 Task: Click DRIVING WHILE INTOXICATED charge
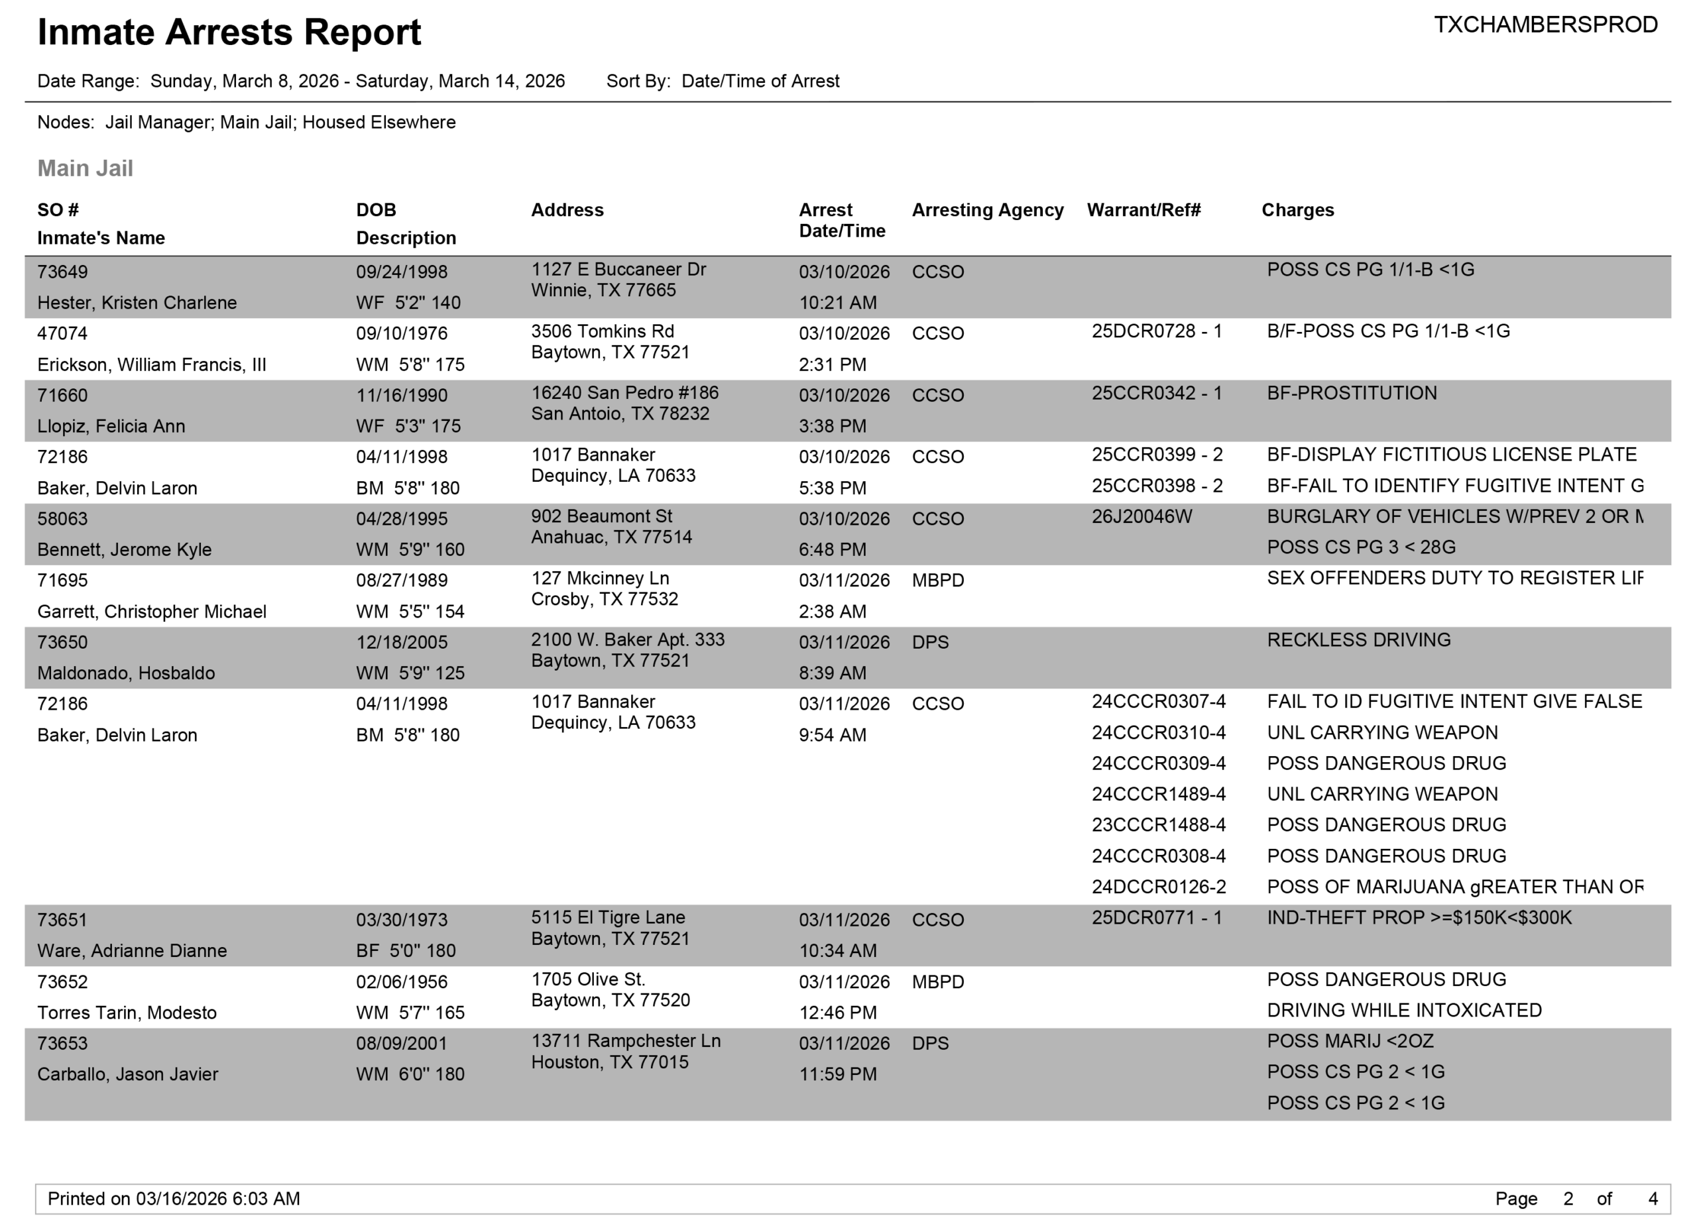click(x=1404, y=1011)
